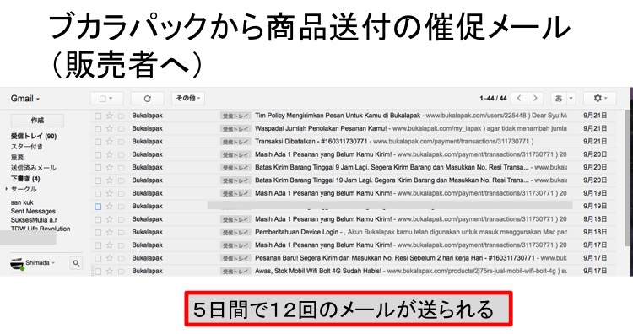Mark Pesanan Baru email as important
633x334 pixels.
coord(121,258)
